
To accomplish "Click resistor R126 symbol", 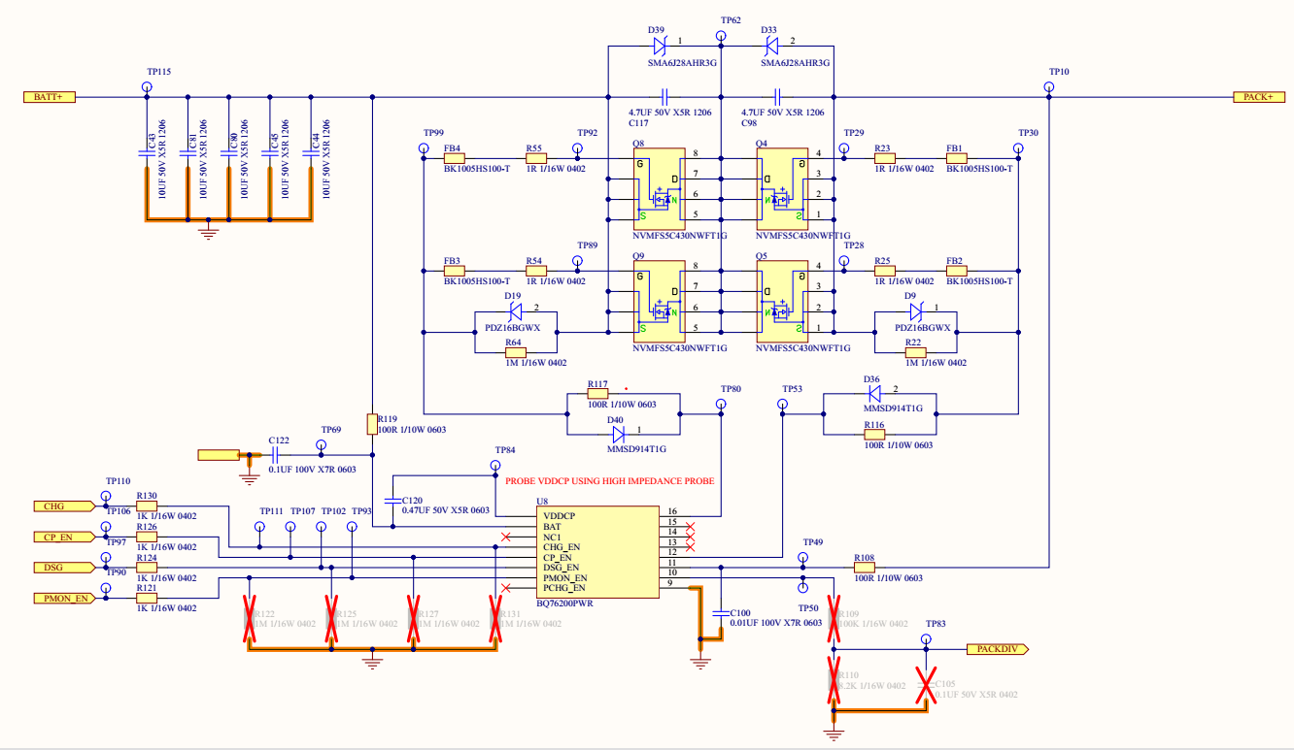I will [x=147, y=536].
